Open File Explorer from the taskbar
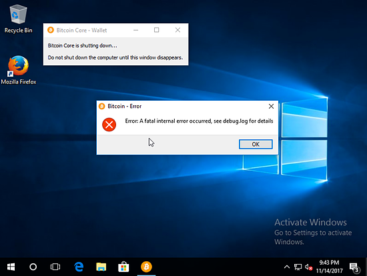This screenshot has width=367, height=276. (101, 267)
